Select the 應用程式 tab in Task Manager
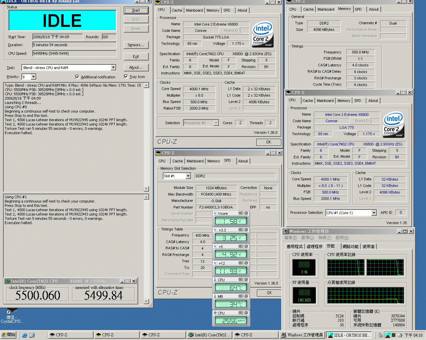The height and width of the screenshot is (340, 426). pos(295,246)
